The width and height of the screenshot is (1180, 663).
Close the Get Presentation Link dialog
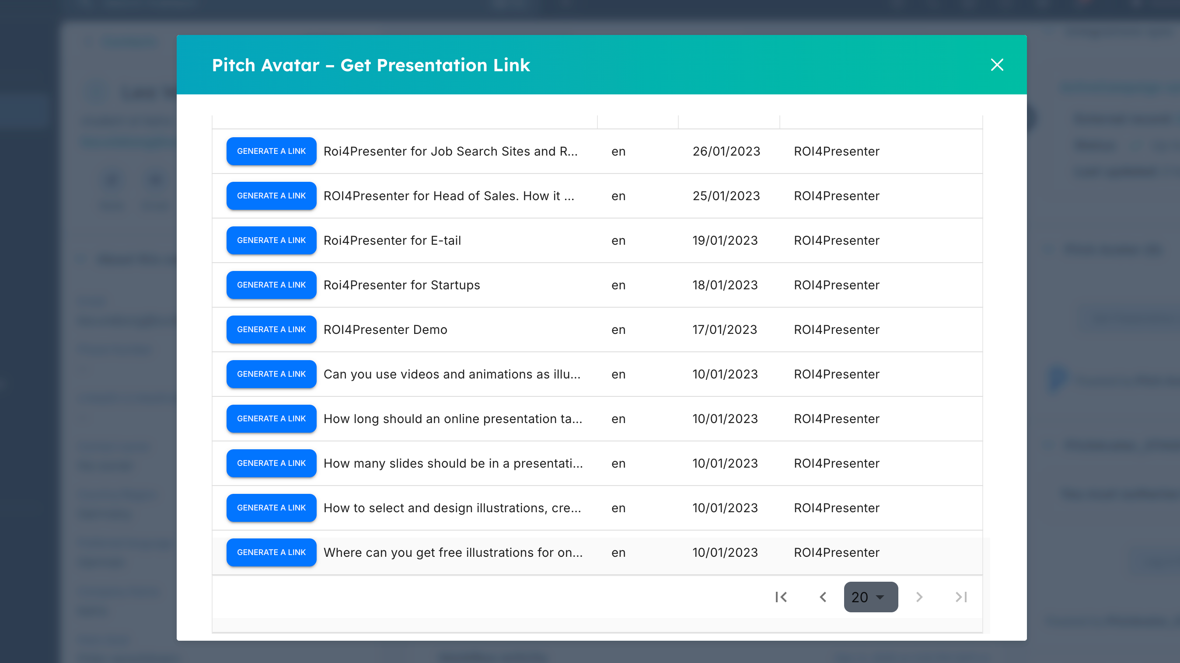(x=997, y=65)
